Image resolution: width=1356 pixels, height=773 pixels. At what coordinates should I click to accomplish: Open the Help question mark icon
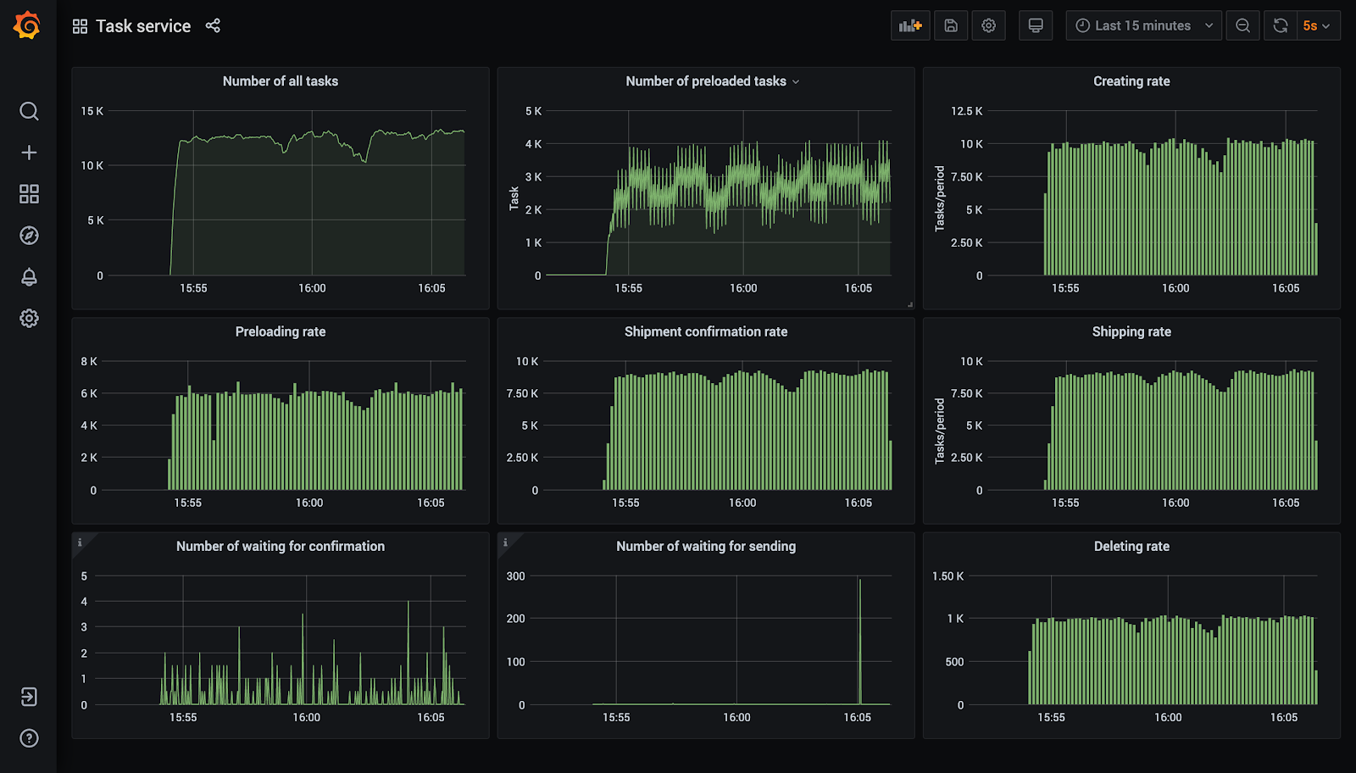(x=29, y=738)
